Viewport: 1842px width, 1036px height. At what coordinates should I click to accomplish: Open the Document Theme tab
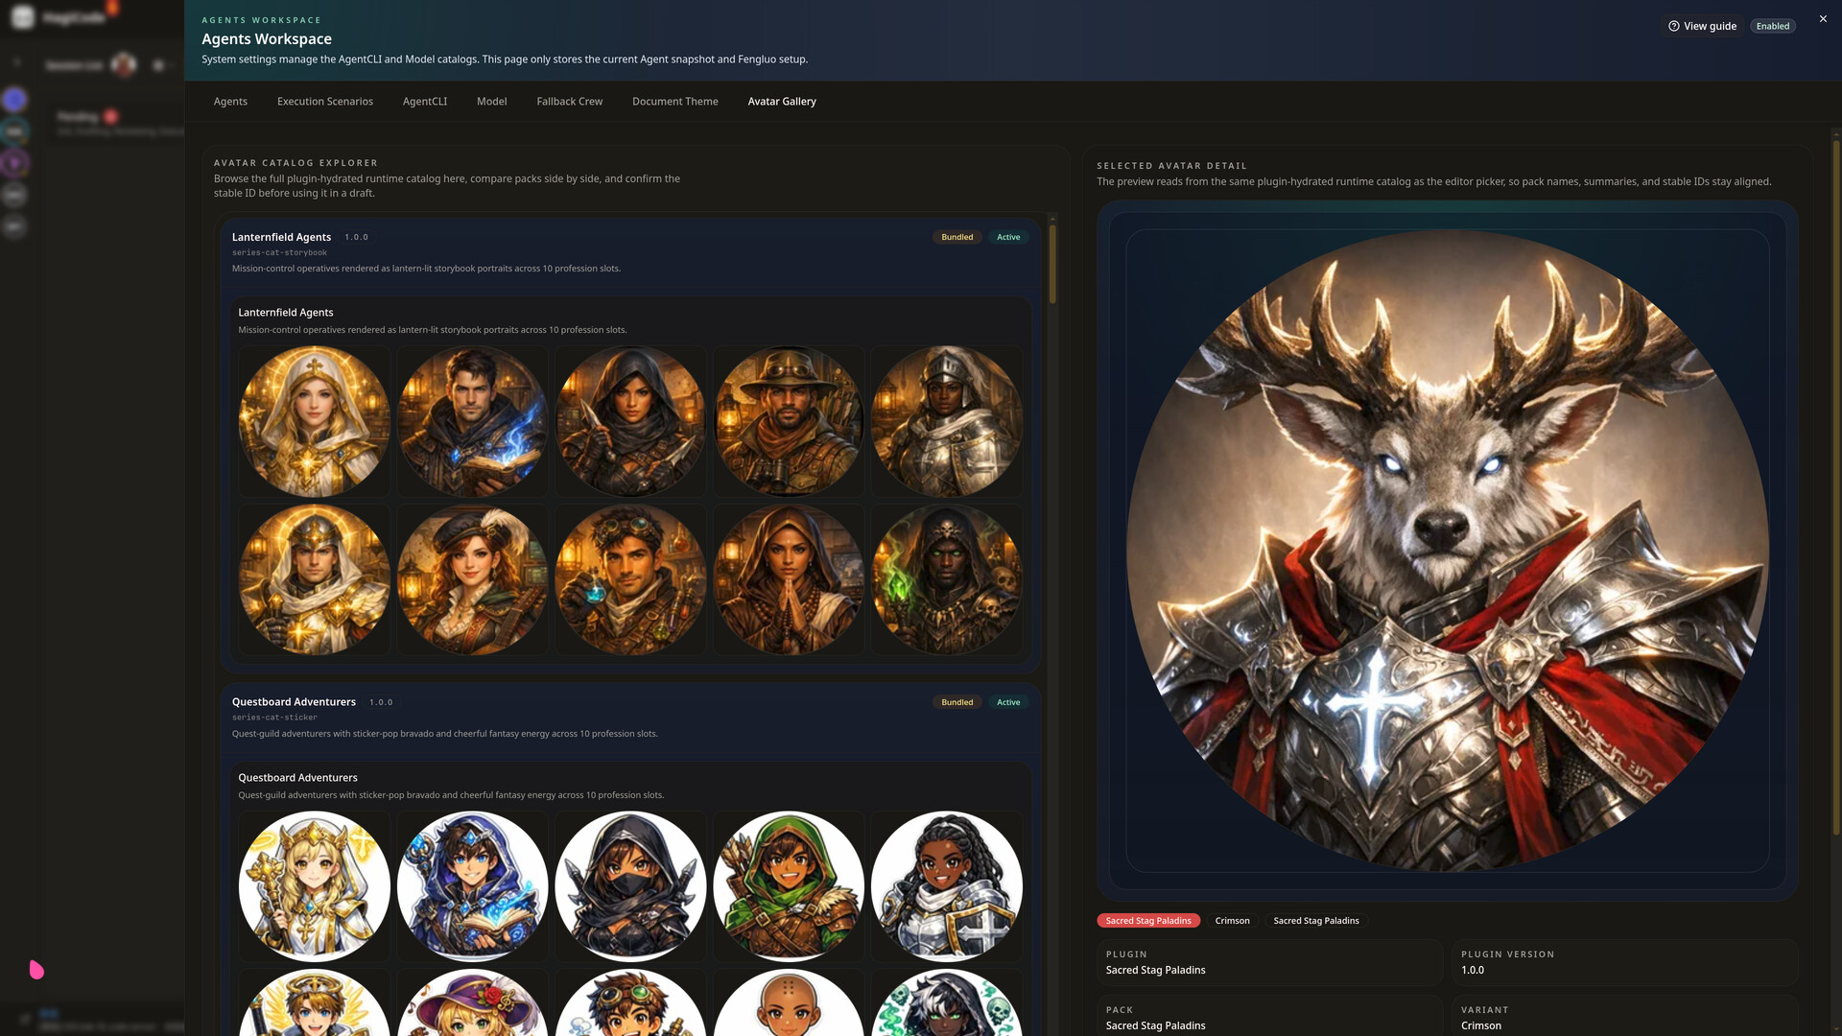click(674, 102)
